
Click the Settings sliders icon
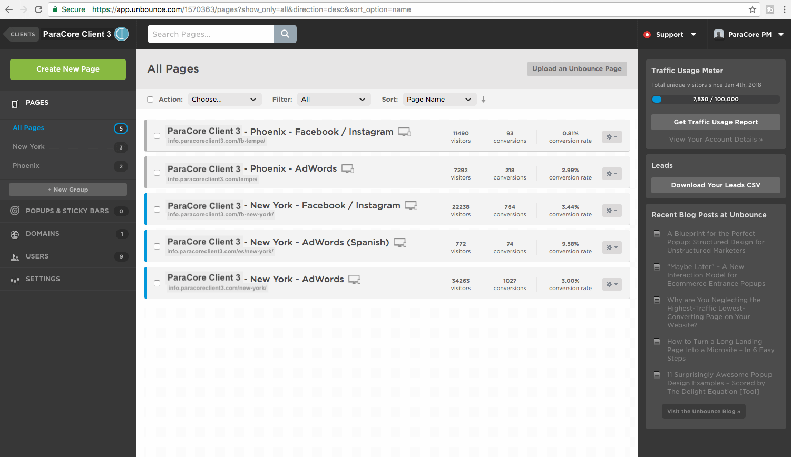coord(15,280)
